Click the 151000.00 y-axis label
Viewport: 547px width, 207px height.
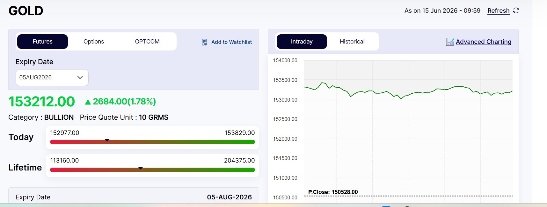coord(285,178)
